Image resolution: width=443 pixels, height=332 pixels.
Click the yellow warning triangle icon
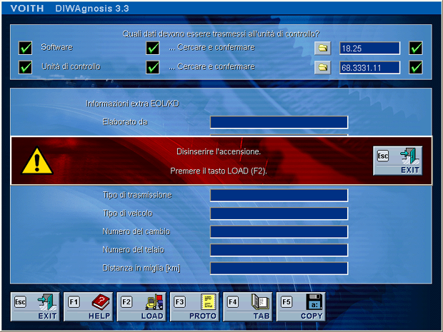point(37,161)
